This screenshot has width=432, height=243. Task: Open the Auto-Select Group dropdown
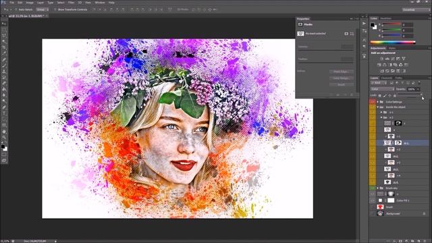[x=42, y=9]
